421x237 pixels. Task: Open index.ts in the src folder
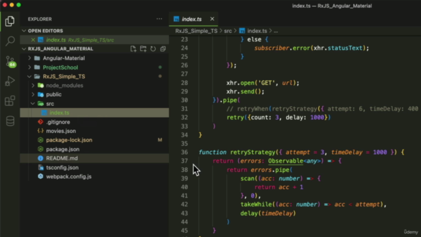pyautogui.click(x=94, y=113)
